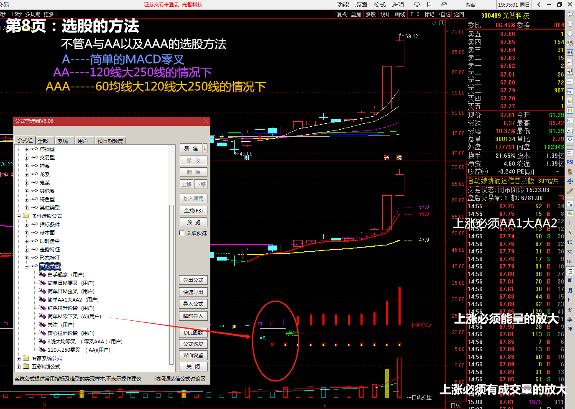The width and height of the screenshot is (575, 409).
Task: Open the f(x) formula icon
Action: tap(570, 130)
